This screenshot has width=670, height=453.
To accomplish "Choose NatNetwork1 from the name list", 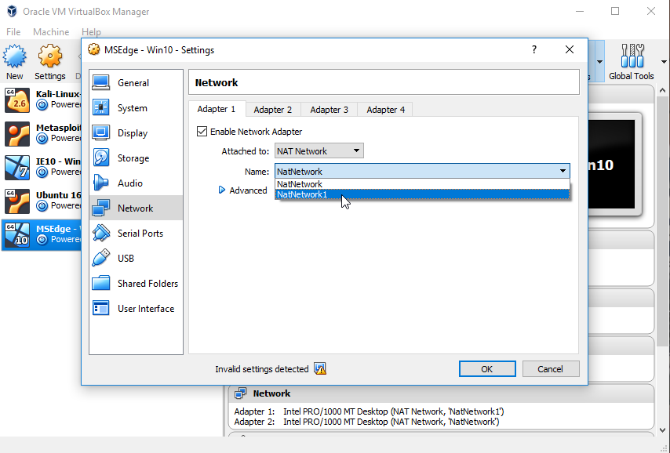I will [422, 194].
